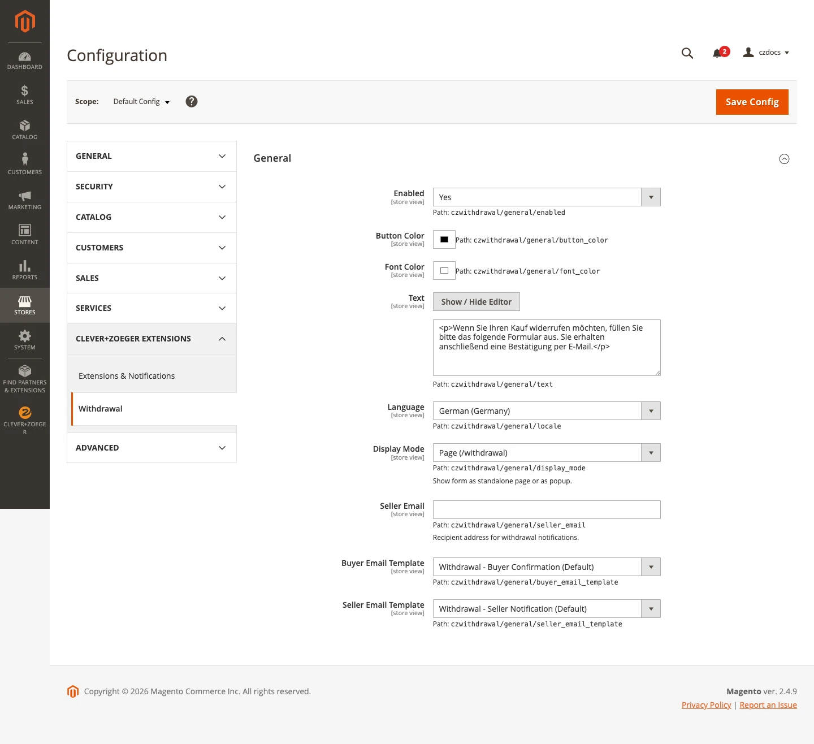Click into the Text textarea

pos(547,348)
